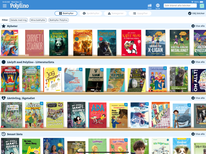
Task: Click the heart icon beside Lästävling, lågstadiet
Action: pyautogui.click(x=4, y=98)
